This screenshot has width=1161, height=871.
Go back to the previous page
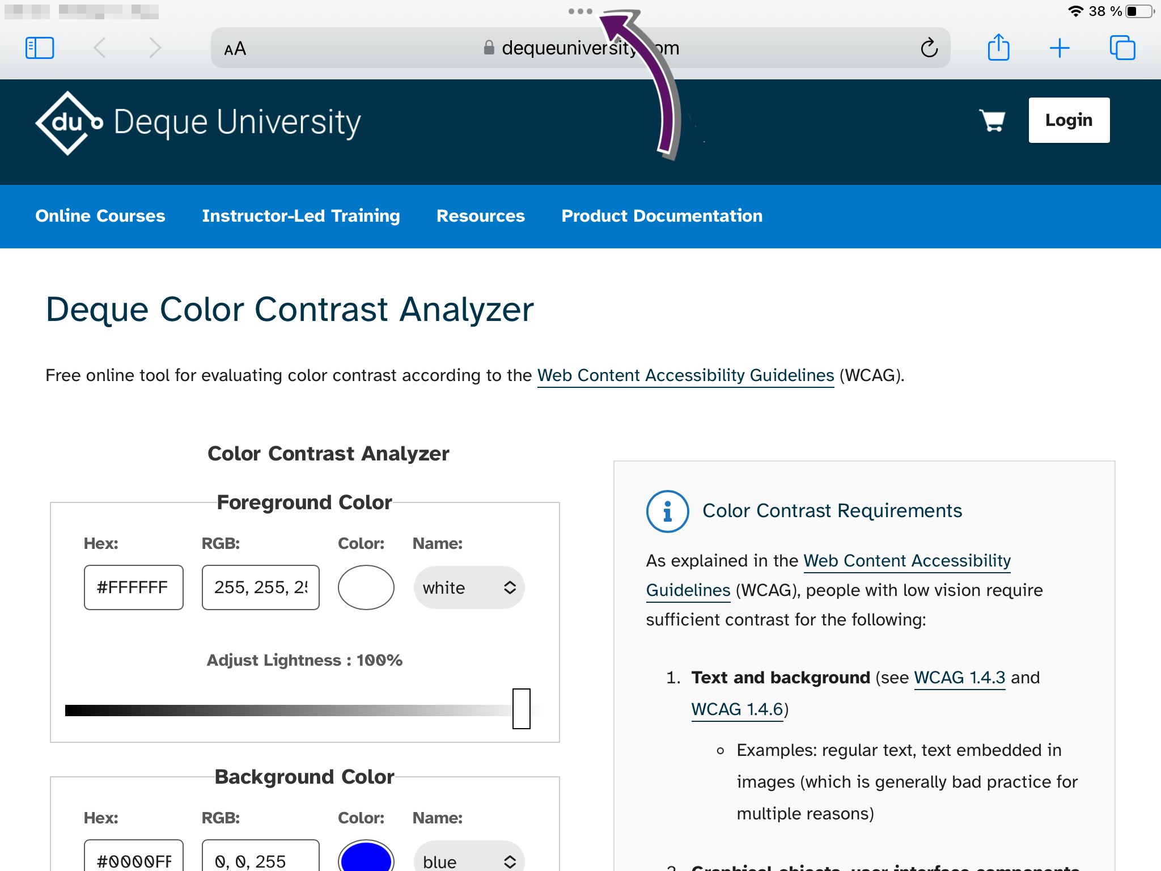point(100,48)
